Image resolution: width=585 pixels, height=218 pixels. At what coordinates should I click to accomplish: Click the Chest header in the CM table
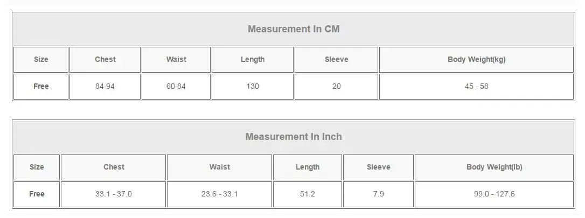(x=105, y=59)
